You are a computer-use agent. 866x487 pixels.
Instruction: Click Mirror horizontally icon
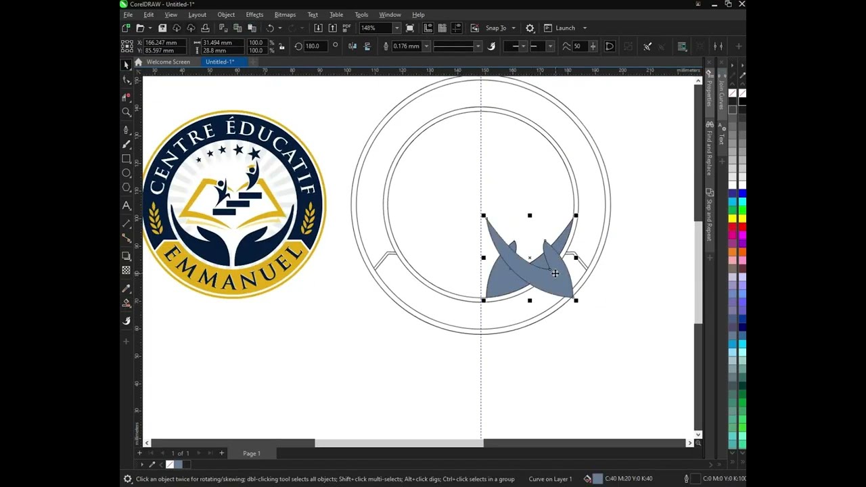(352, 46)
